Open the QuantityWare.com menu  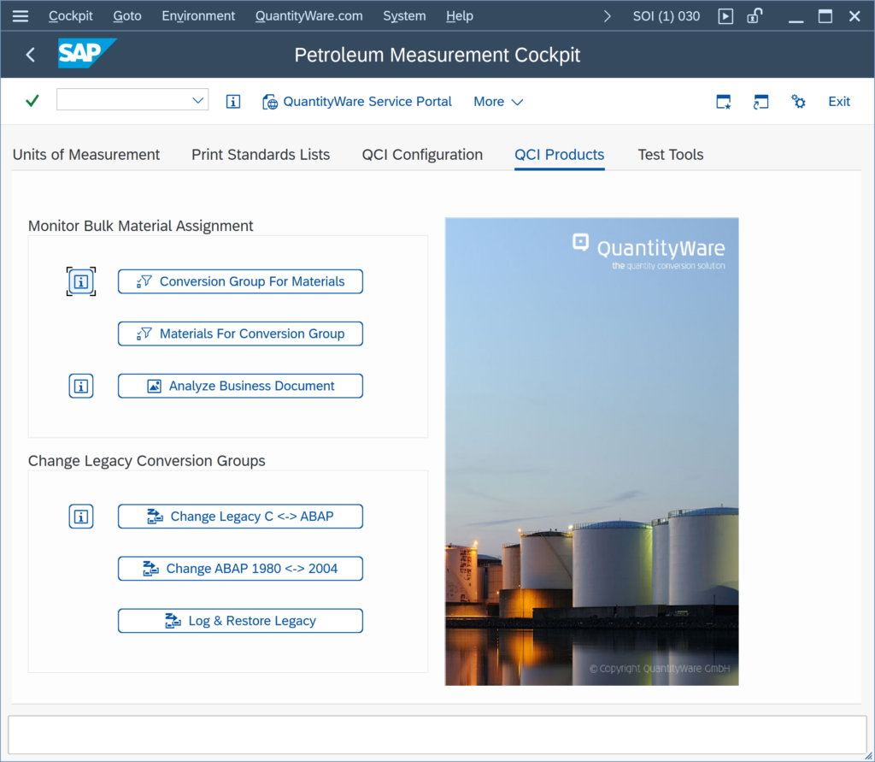pos(308,16)
